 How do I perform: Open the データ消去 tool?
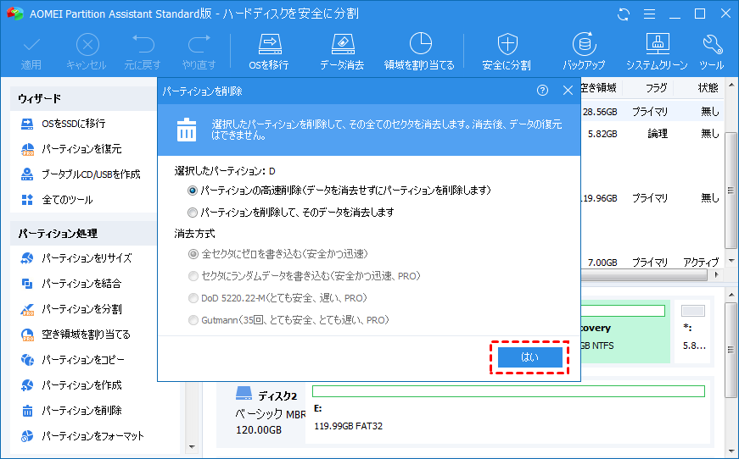342,53
